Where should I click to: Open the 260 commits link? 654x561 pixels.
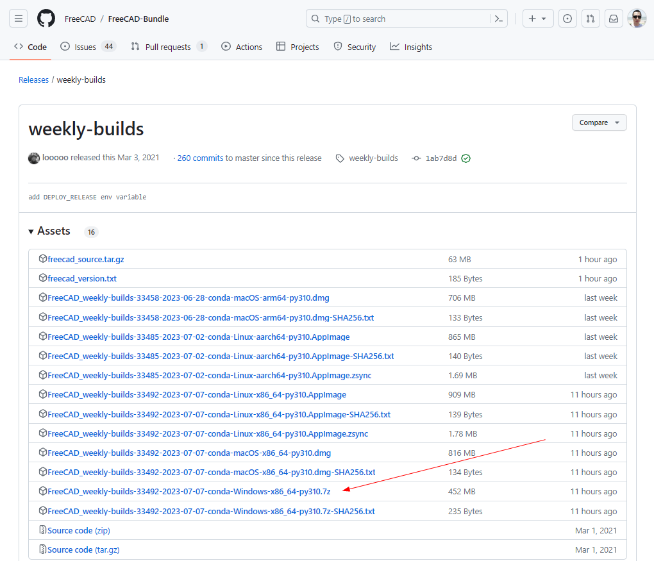point(200,158)
